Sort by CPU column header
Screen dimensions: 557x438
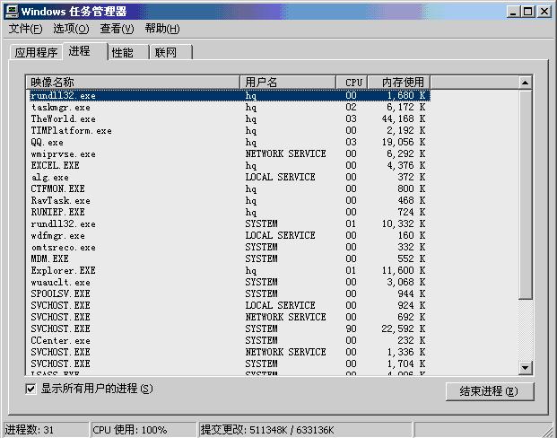tap(352, 83)
